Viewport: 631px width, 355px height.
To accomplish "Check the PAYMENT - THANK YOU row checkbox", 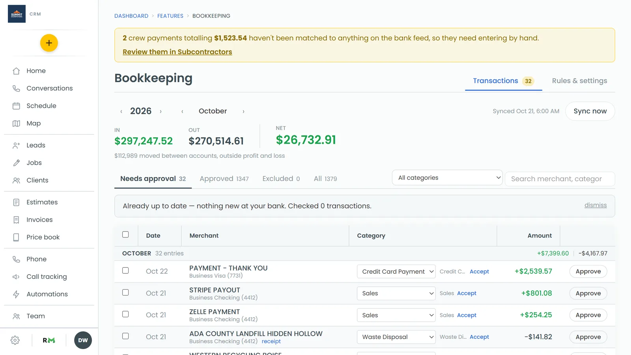I will pyautogui.click(x=125, y=271).
